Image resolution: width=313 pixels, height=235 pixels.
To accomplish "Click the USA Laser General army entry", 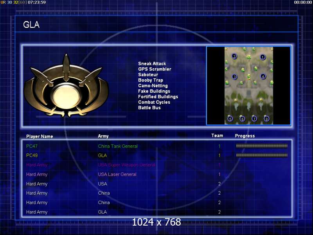I will pyautogui.click(x=117, y=174).
